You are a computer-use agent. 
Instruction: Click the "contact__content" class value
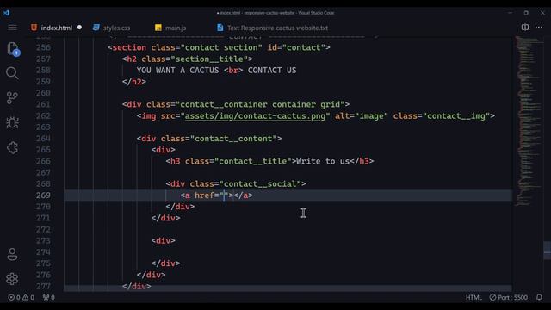[x=233, y=139]
